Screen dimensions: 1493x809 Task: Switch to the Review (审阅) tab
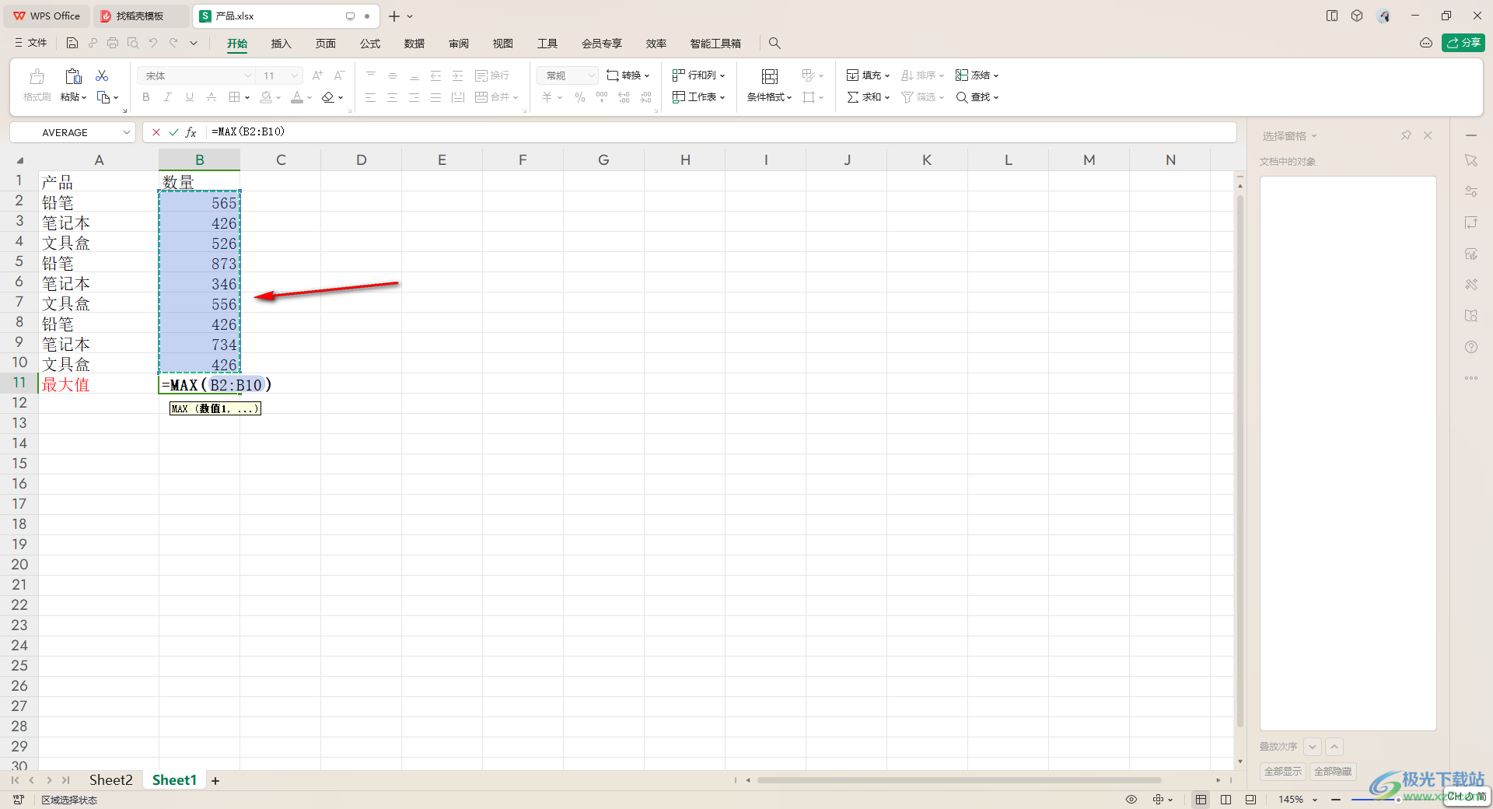[459, 44]
